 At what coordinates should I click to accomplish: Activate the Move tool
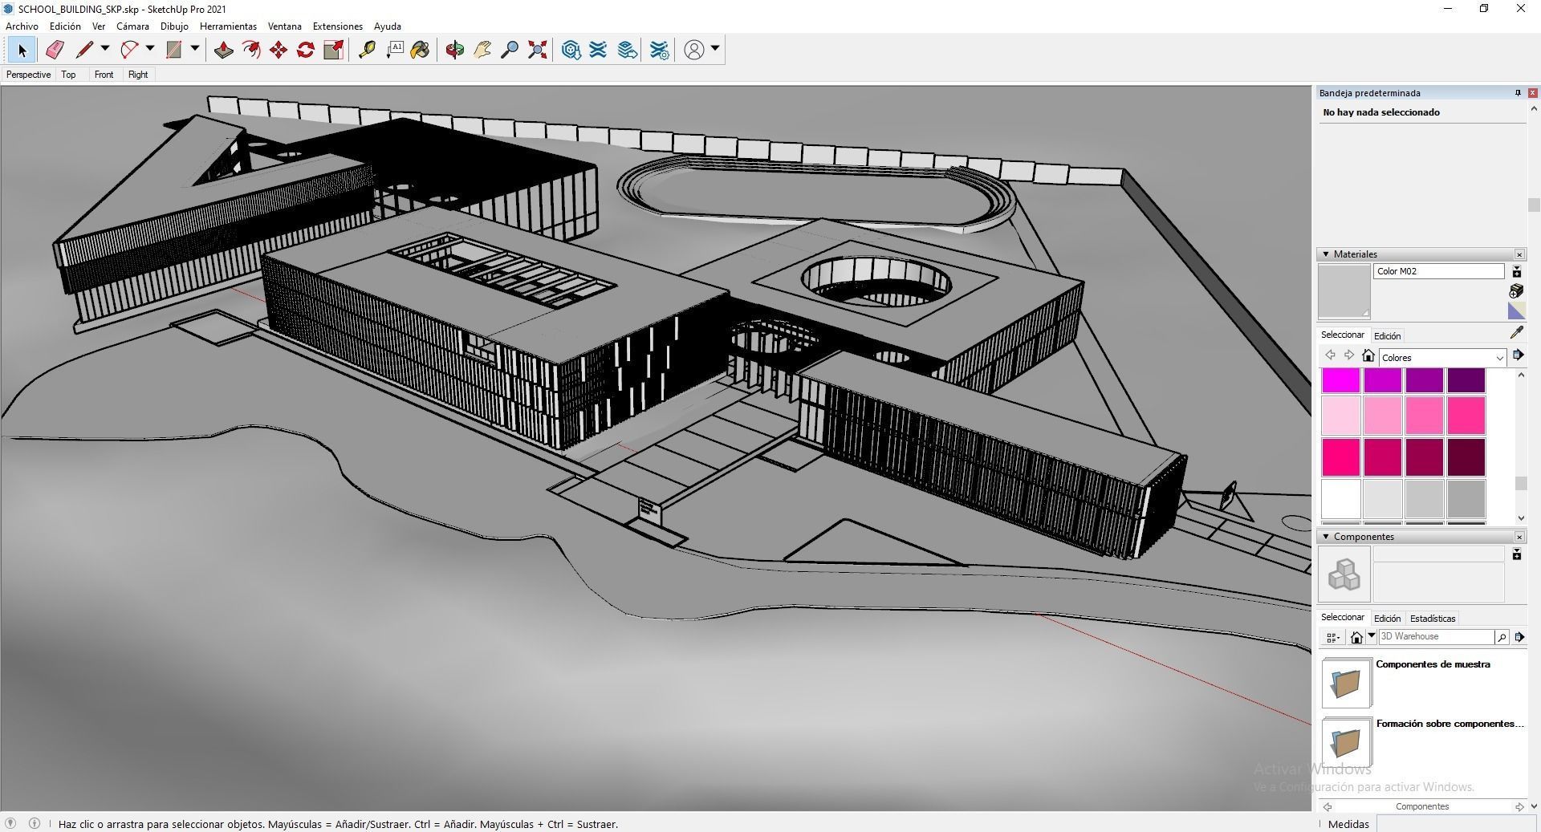(279, 50)
